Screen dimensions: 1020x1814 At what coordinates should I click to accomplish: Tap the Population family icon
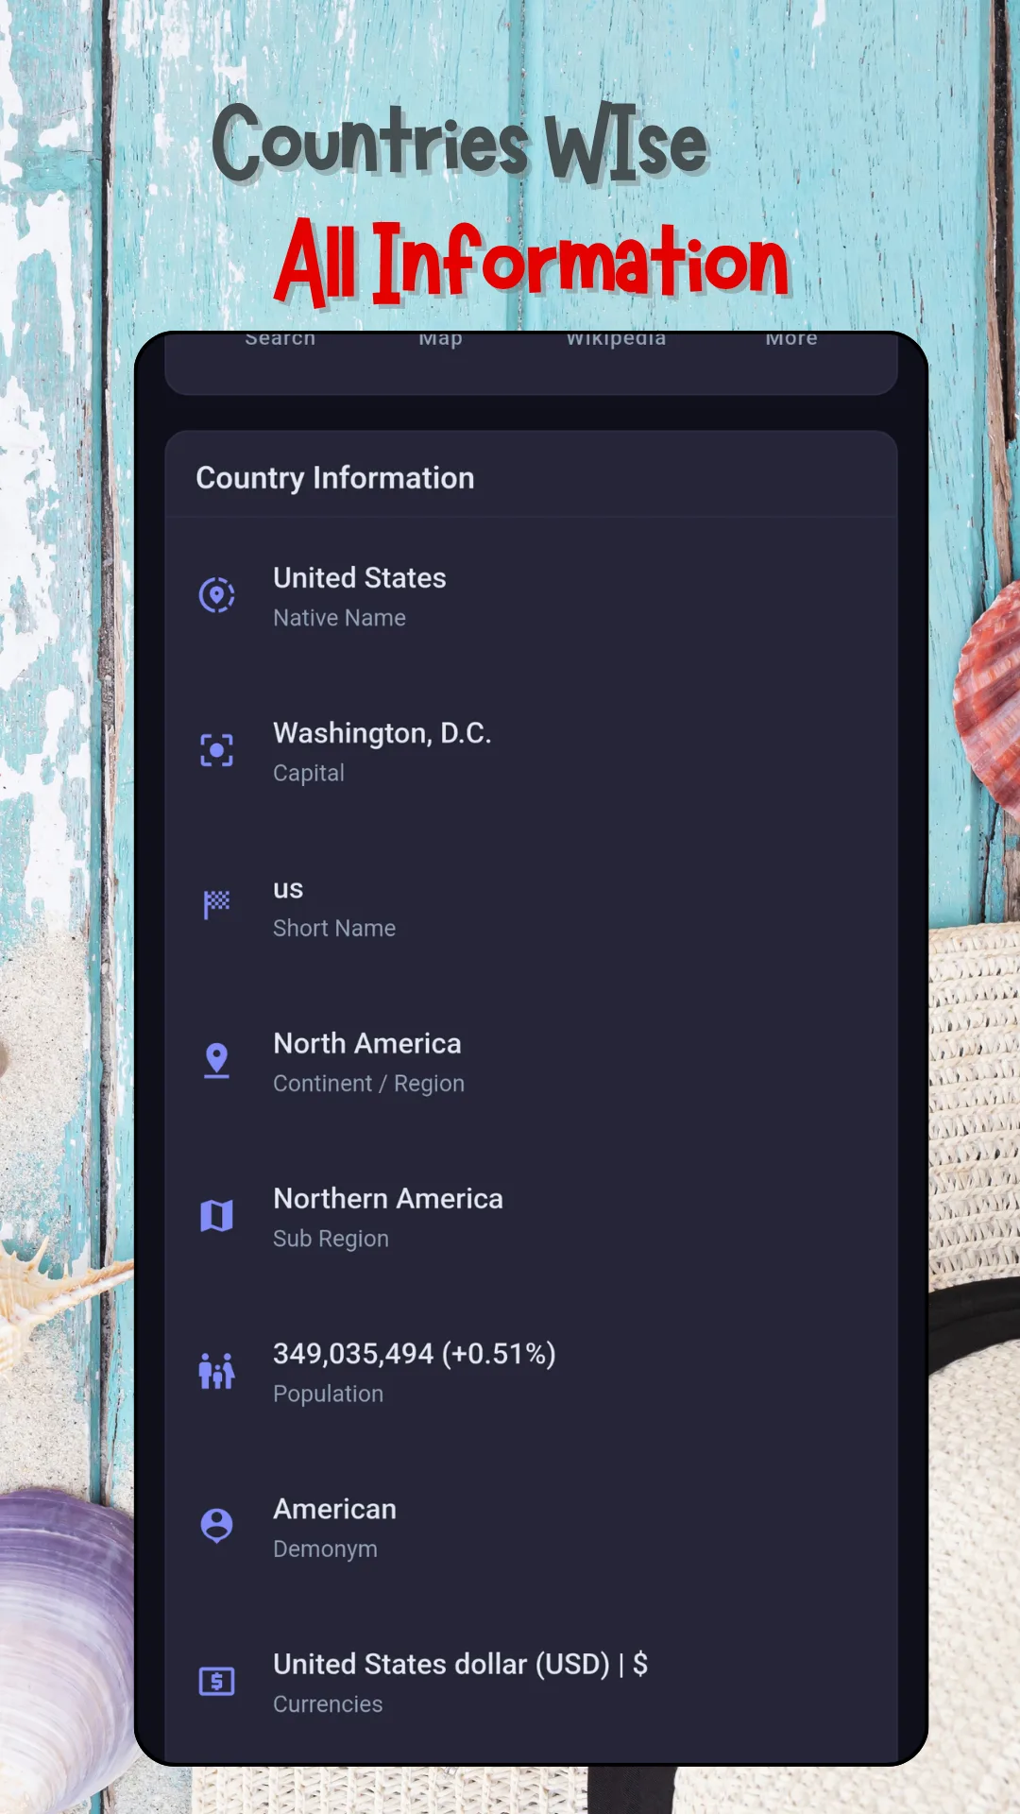coord(217,1371)
